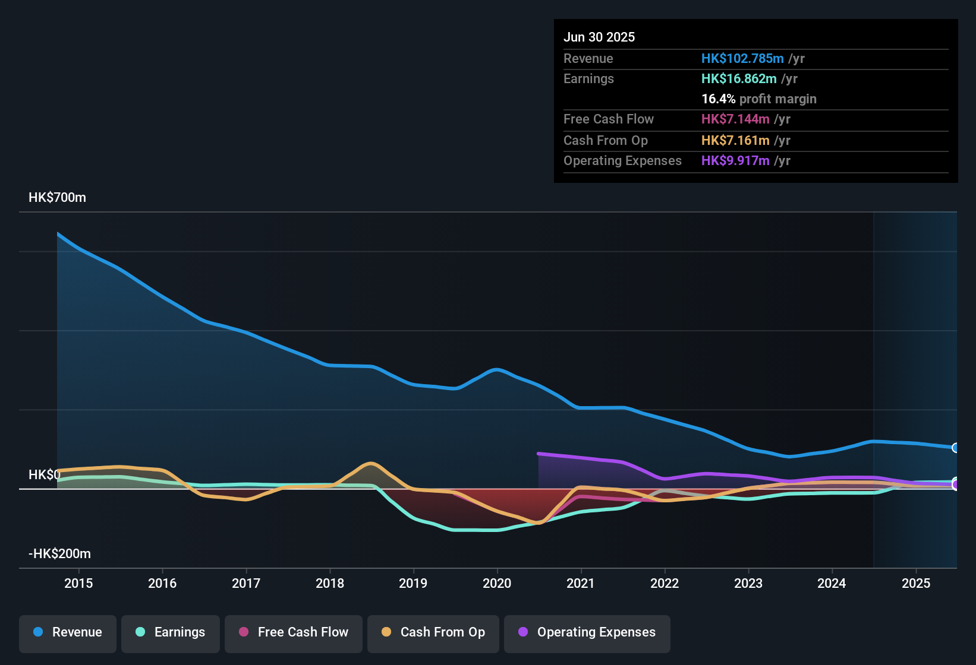Click the purple Operating Expenses legend dot
Viewport: 976px width, 665px height.
point(522,632)
